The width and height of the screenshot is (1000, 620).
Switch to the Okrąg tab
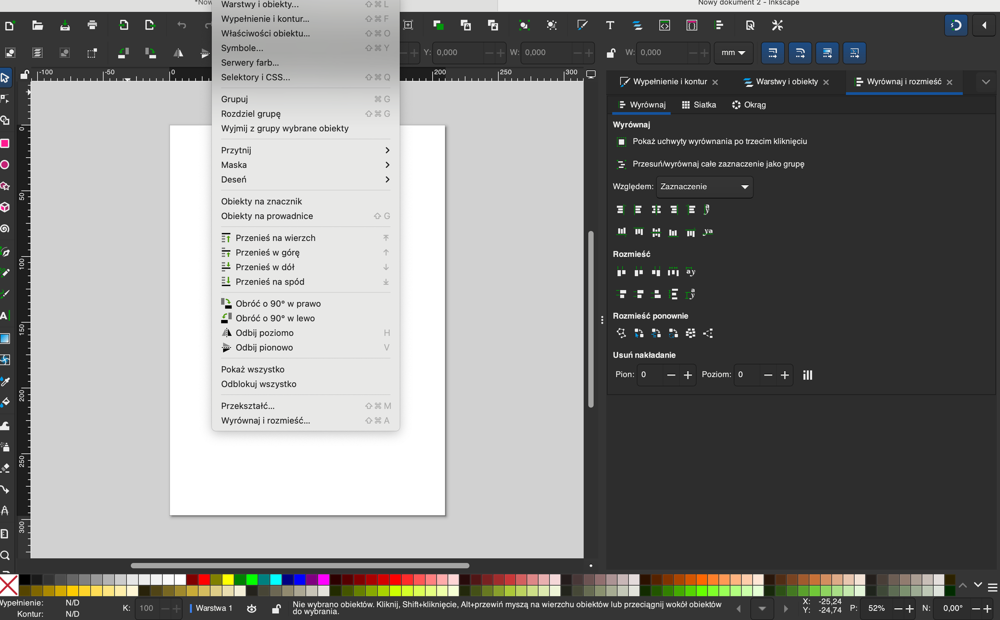point(749,105)
